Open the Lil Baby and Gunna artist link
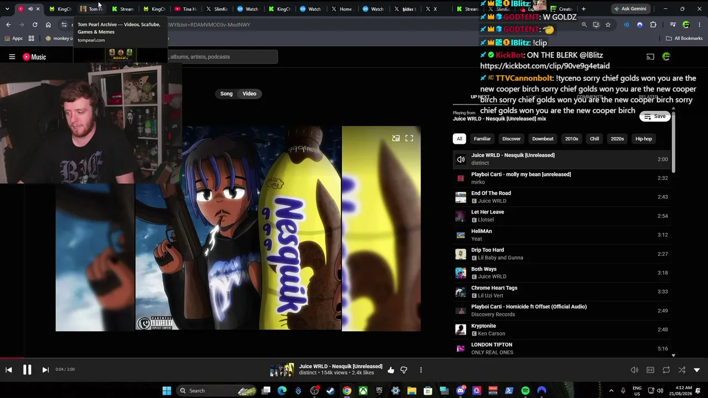The height and width of the screenshot is (398, 708). (500, 258)
